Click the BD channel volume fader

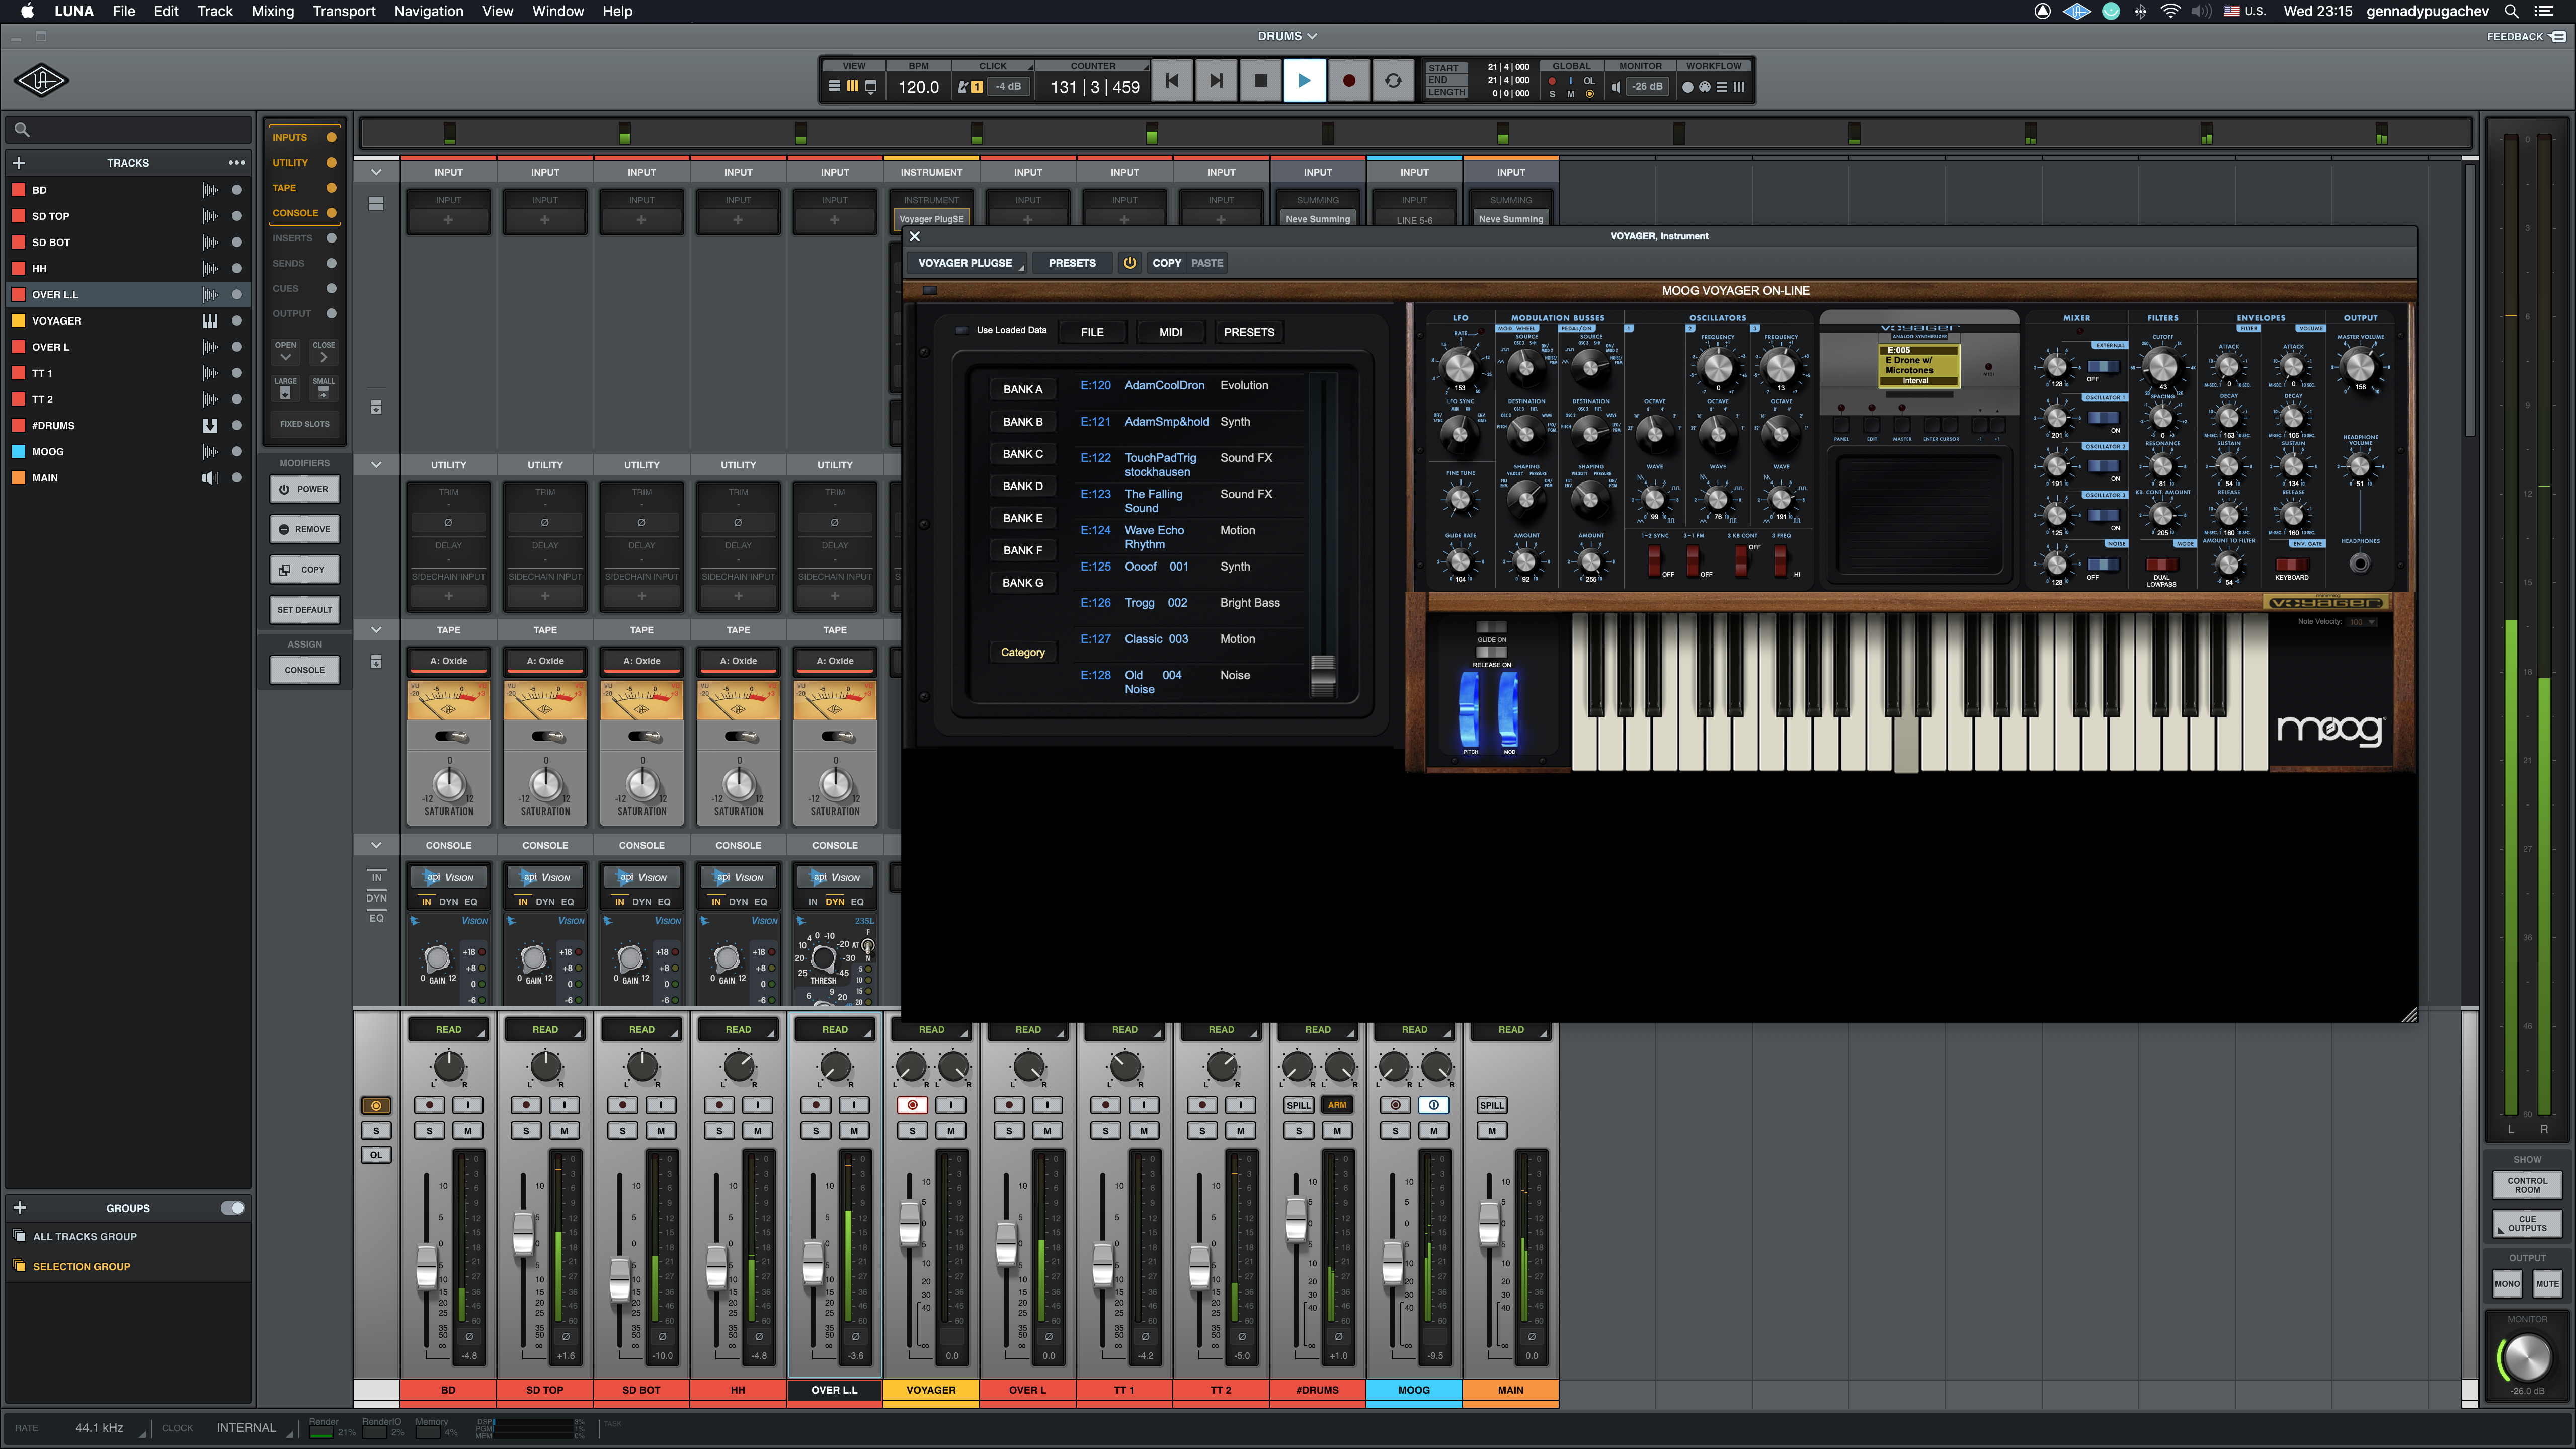click(427, 1266)
